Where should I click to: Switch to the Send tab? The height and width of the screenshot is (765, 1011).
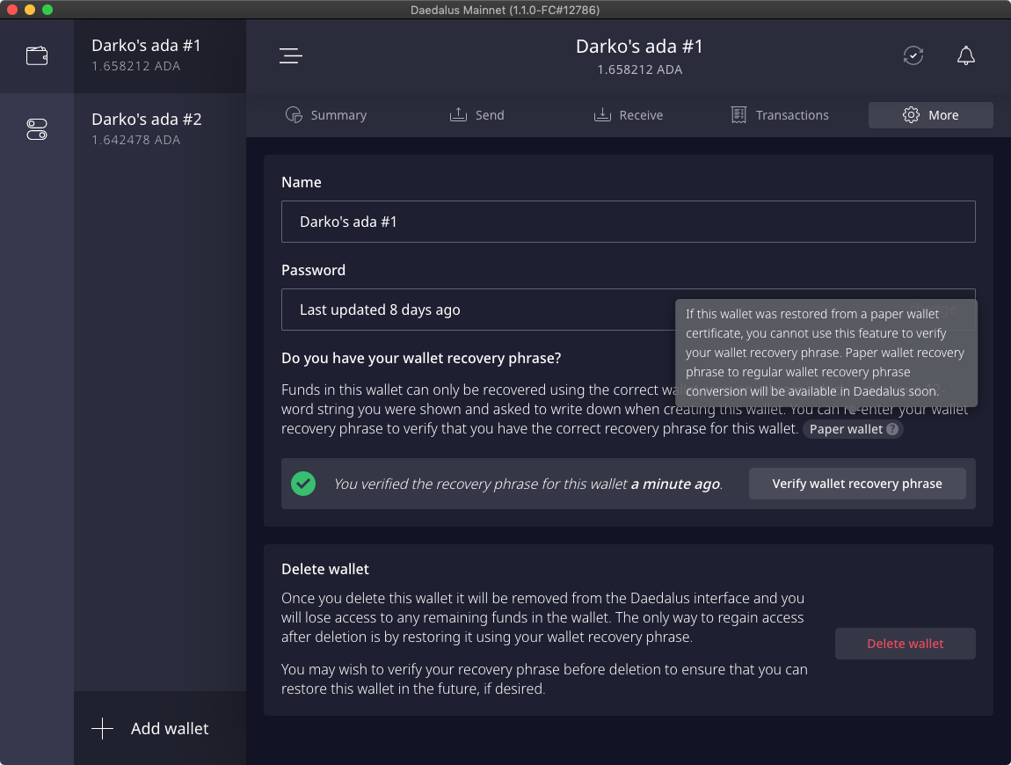(x=477, y=115)
